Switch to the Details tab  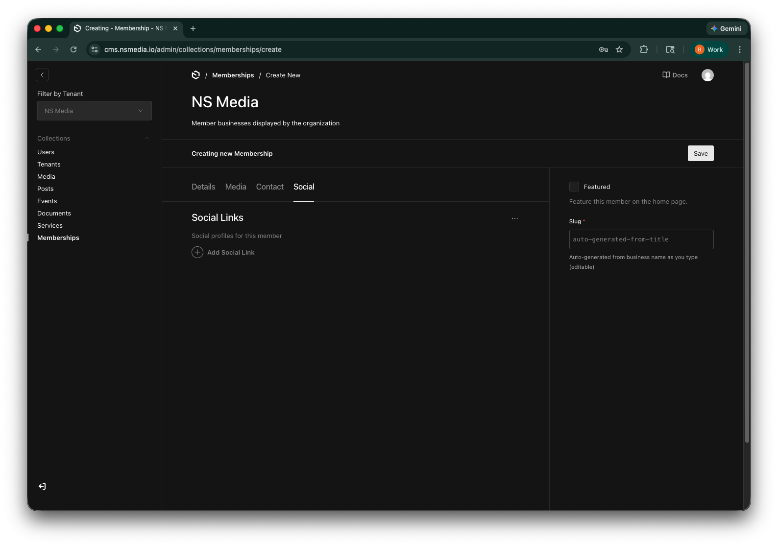click(203, 187)
